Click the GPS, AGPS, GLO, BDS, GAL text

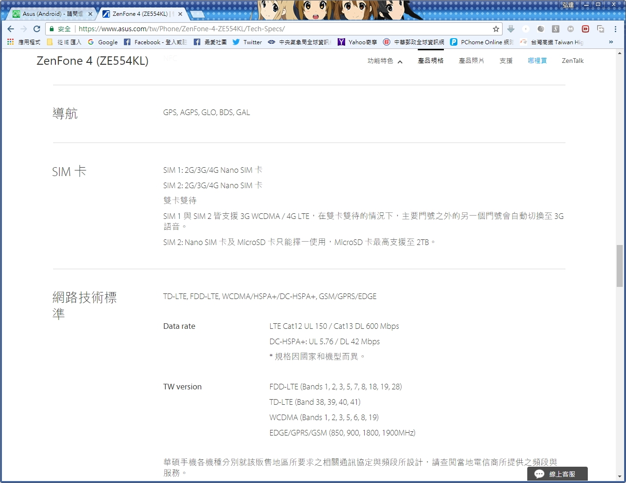tap(206, 112)
